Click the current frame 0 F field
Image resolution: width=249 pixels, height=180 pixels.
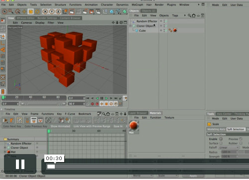click(x=76, y=98)
